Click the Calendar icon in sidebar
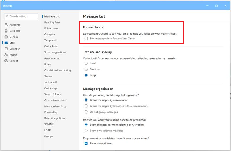231x151 pixels. point(6,49)
